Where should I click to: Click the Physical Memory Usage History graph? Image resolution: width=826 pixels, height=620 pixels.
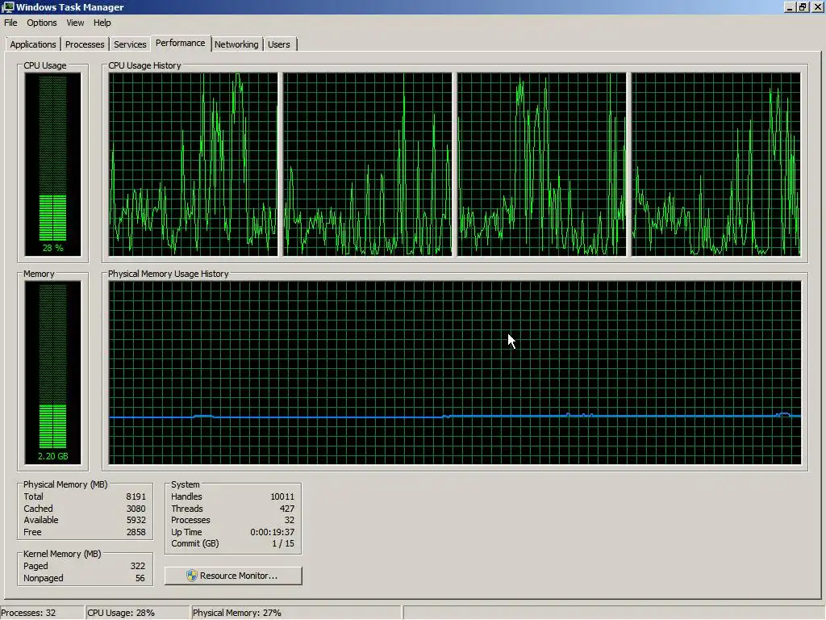tap(455, 373)
